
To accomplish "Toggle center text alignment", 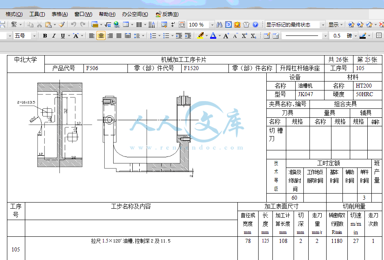I will [x=101, y=36].
